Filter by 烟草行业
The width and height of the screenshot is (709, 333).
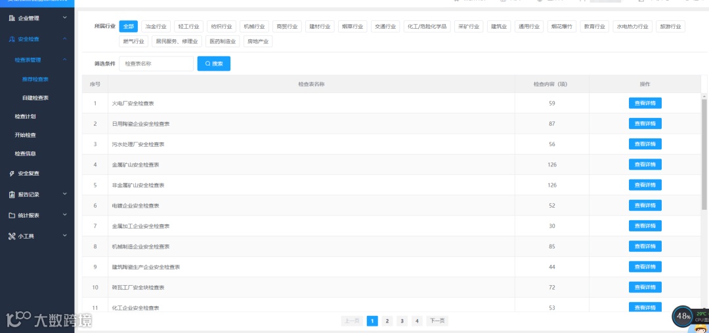pos(353,27)
